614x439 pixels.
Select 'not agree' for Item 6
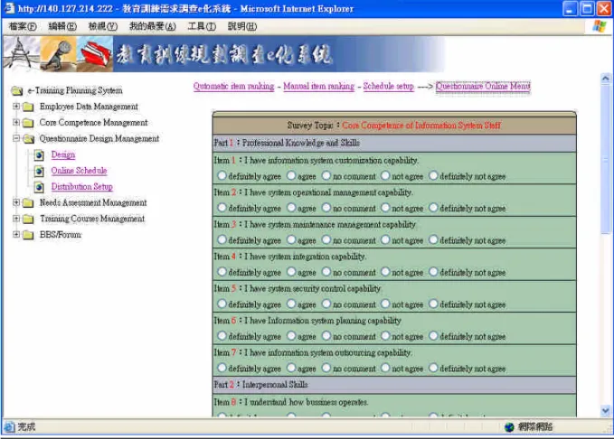pyautogui.click(x=385, y=336)
